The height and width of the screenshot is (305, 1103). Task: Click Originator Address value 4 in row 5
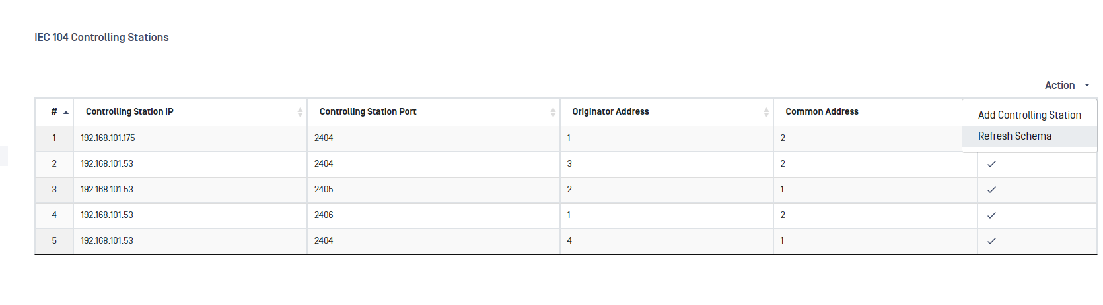coord(569,240)
